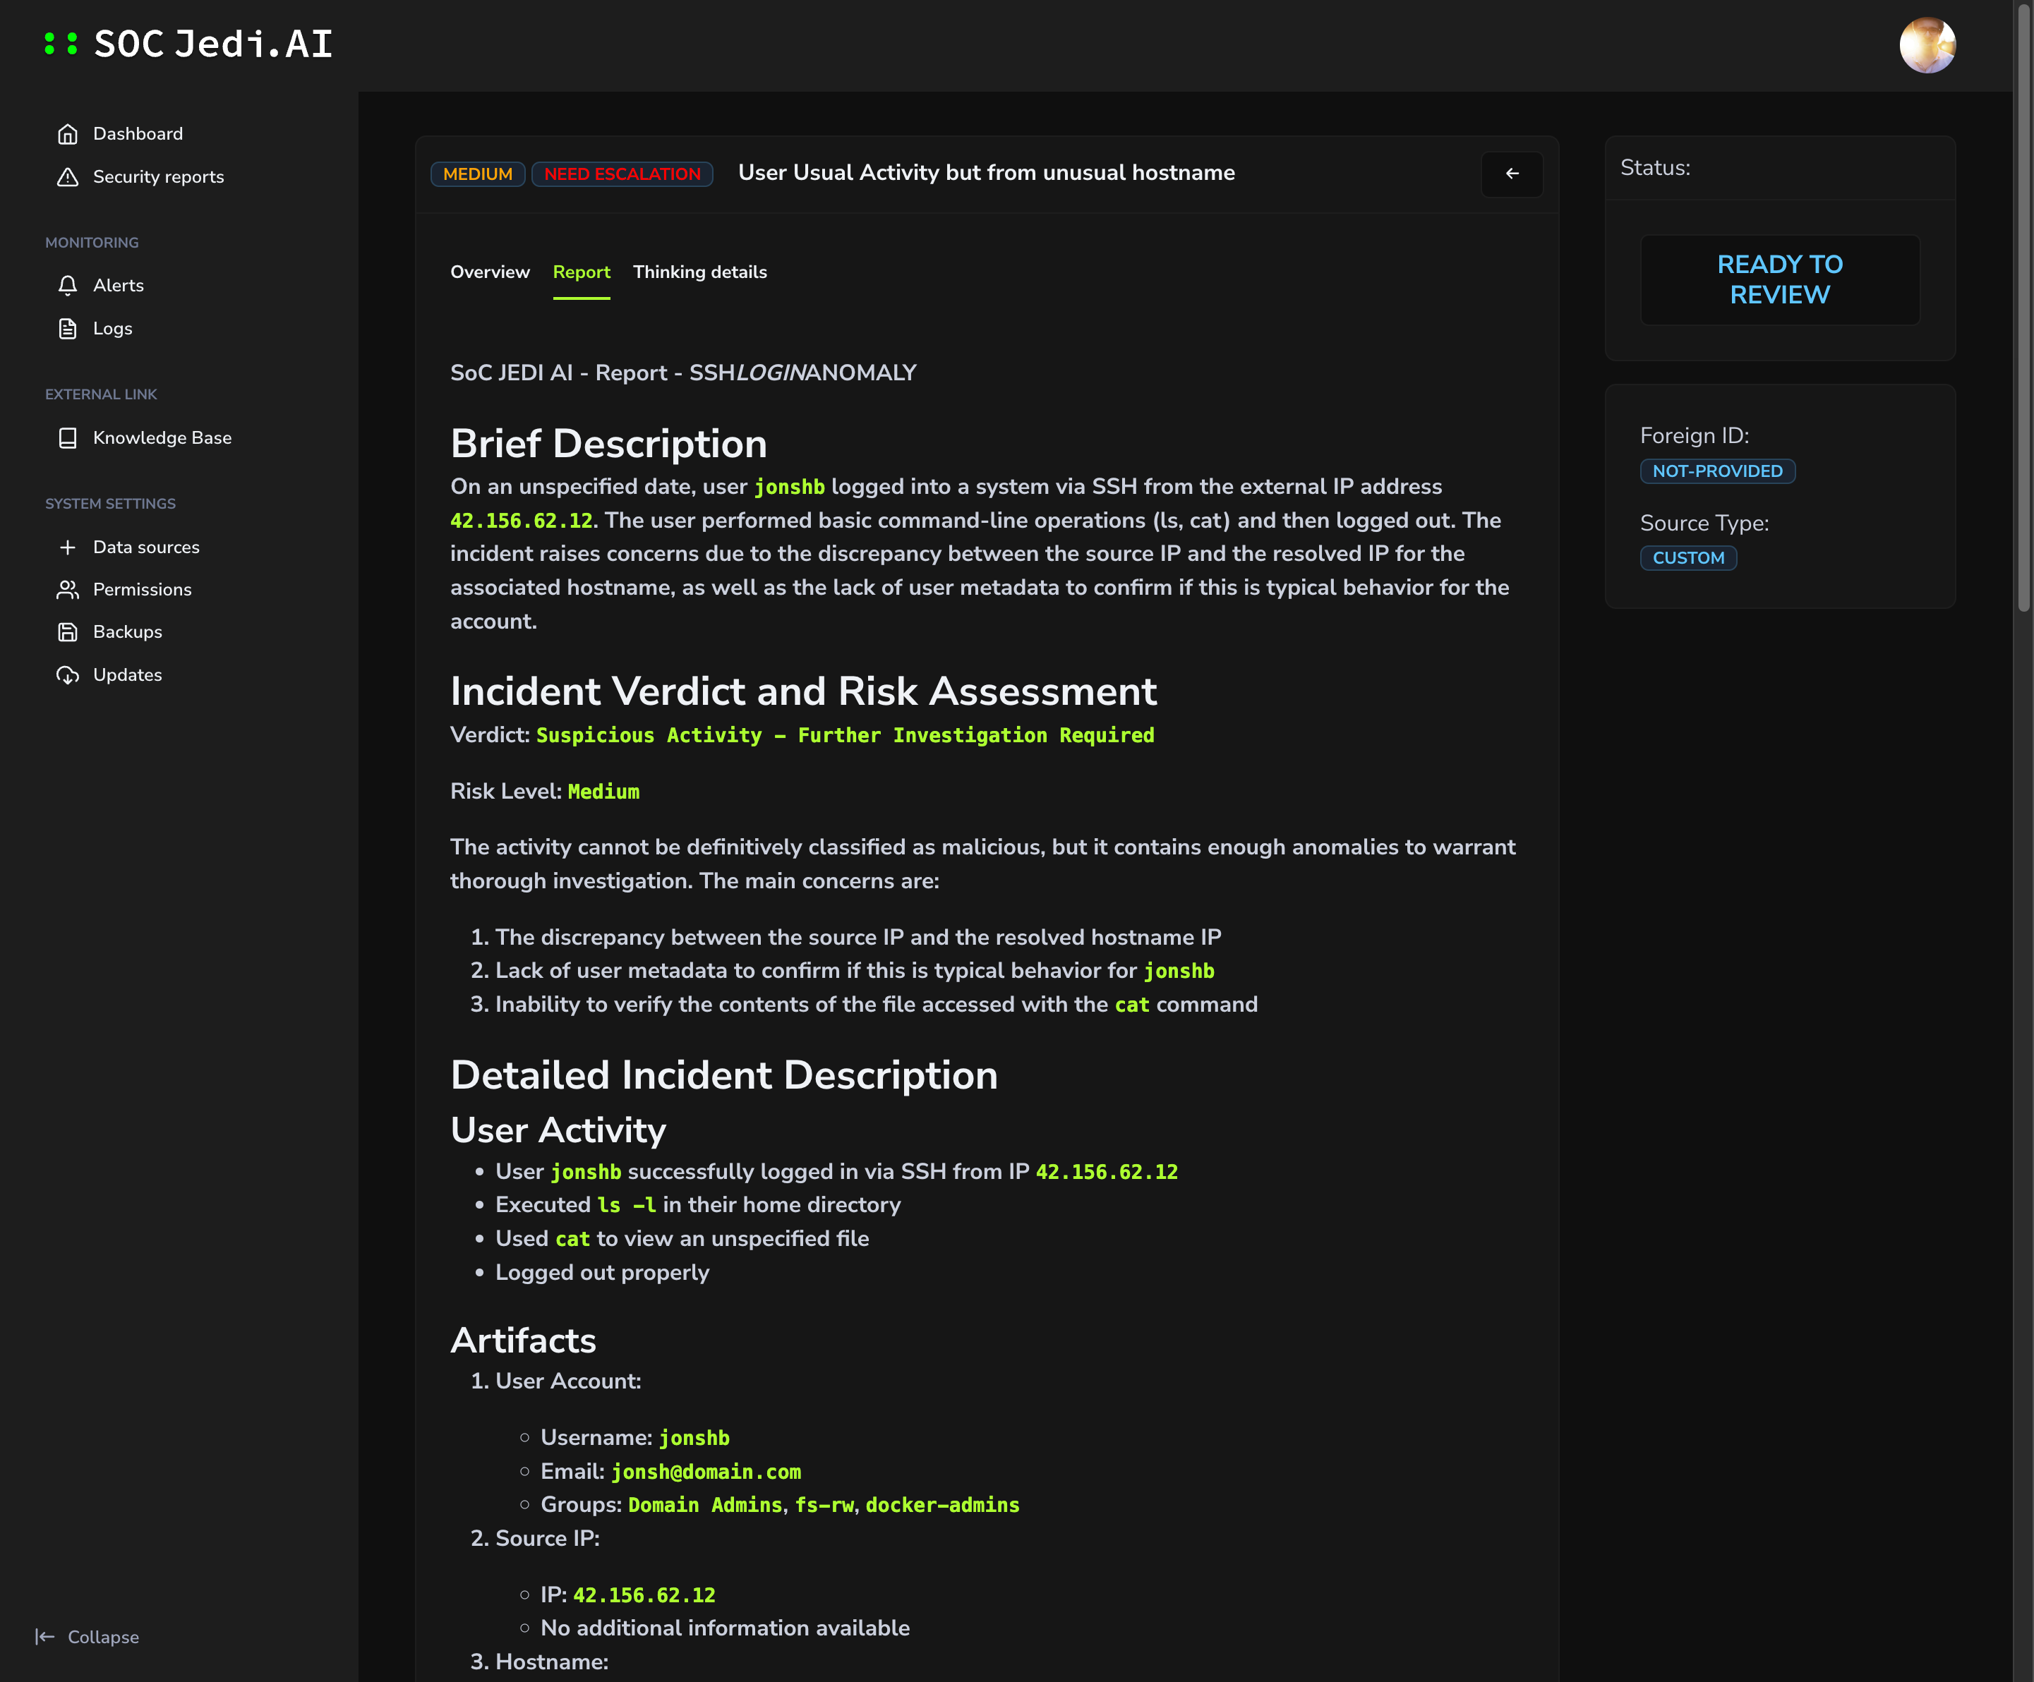Click the Logs document icon
Viewport: 2034px width, 1682px height.
pos(67,328)
